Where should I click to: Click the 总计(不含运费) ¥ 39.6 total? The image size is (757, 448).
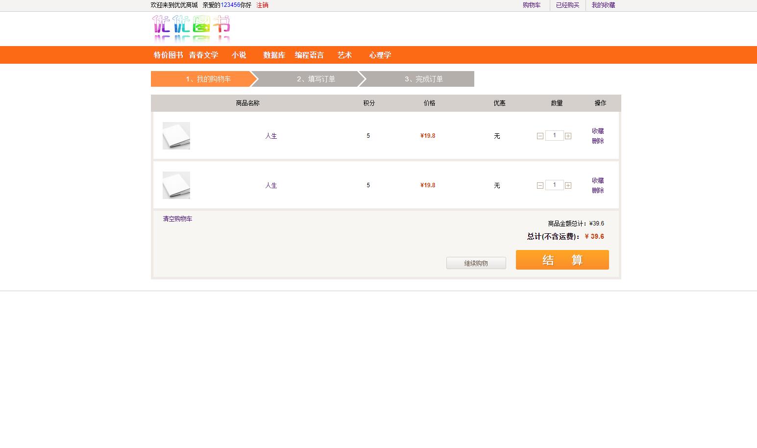(565, 236)
